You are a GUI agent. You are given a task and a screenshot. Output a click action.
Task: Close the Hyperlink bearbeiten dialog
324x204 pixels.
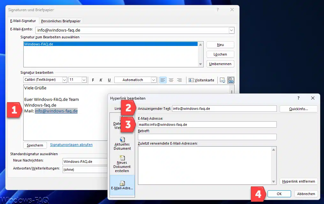click(x=313, y=98)
